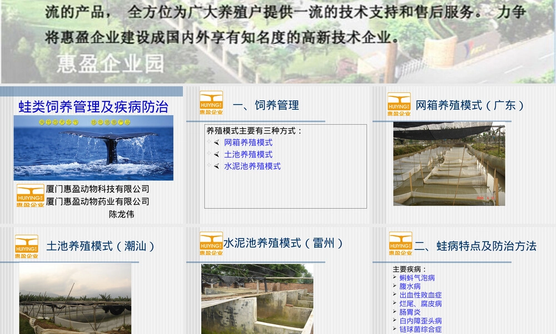Image resolution: width=556 pixels, height=334 pixels.
Task: Click the text 厦门惠盈动物药业有限公司
Action: point(97,202)
